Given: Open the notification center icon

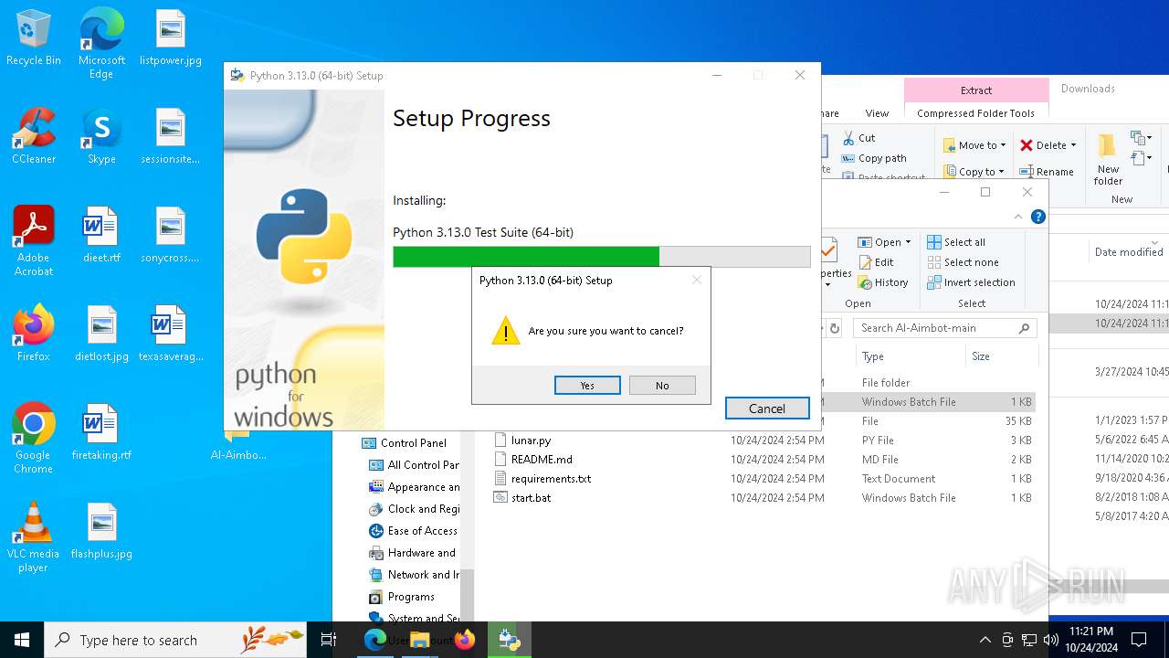Looking at the screenshot, I should (1139, 640).
